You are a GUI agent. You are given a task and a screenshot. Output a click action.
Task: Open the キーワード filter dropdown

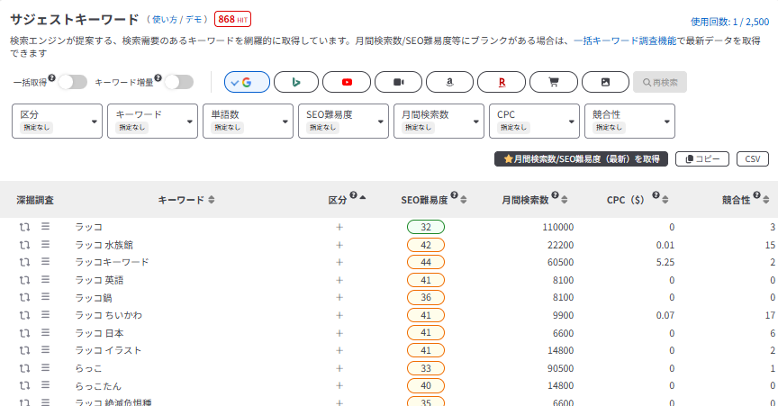tap(152, 122)
